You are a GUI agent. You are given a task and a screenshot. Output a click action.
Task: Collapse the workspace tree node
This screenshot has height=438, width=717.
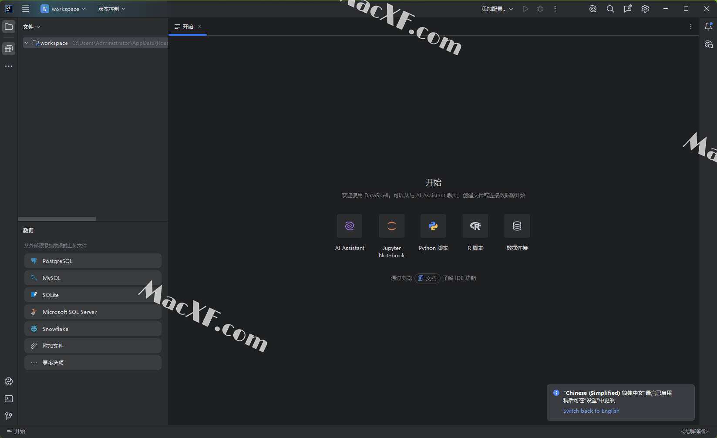(27, 43)
